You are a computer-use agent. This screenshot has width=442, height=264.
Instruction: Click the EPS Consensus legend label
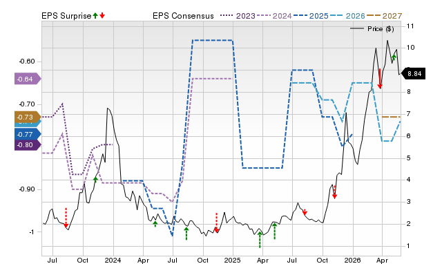coord(183,16)
